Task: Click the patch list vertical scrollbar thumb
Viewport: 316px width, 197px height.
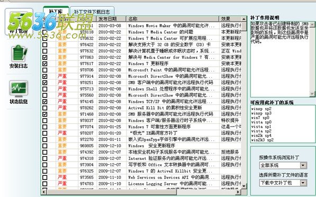Action: tap(244, 26)
